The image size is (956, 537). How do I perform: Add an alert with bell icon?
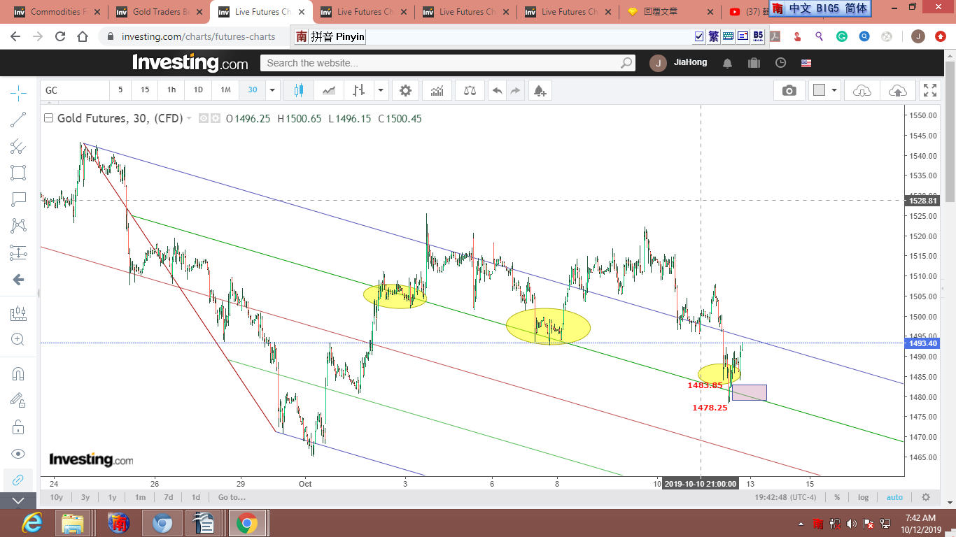coord(539,90)
